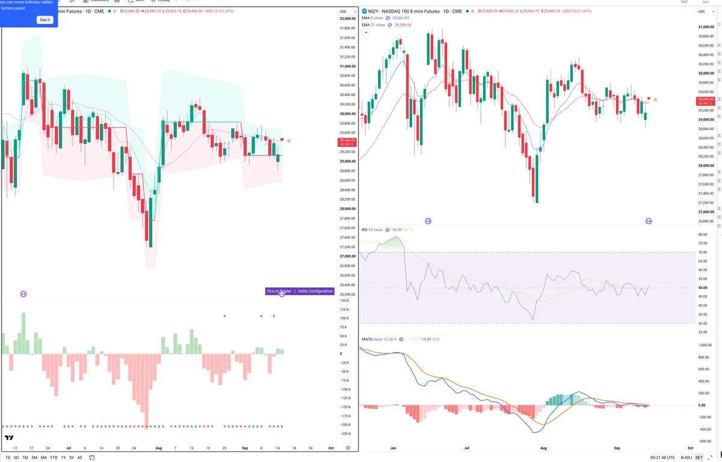Viewport: 722px width, 462px height.
Task: Click 1,000.00 on MACD scale
Action: pos(705,345)
